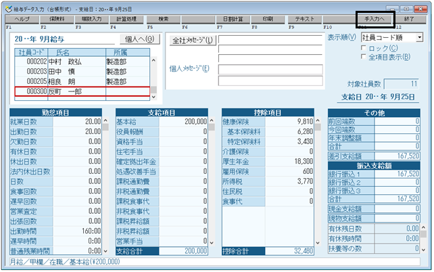This screenshot has width=434, height=272.
Task: Click the 出勤時間 value 160:00
Action: click(77, 231)
